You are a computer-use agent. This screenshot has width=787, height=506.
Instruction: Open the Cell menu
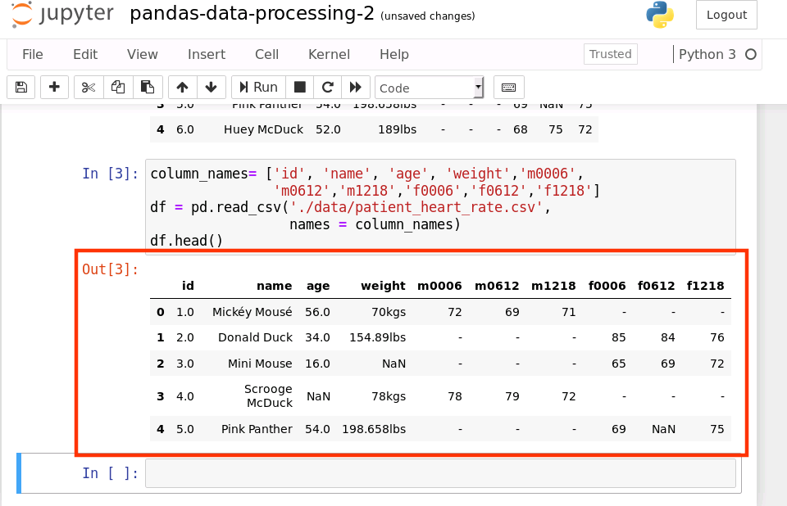pos(266,54)
